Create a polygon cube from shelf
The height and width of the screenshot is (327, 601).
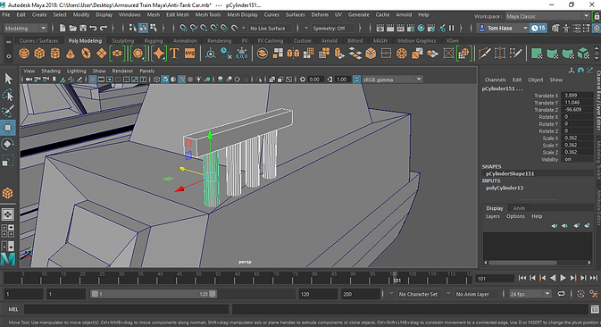(39, 54)
